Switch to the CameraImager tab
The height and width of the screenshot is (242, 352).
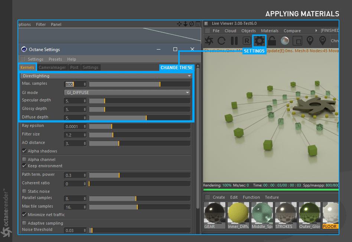(52, 67)
